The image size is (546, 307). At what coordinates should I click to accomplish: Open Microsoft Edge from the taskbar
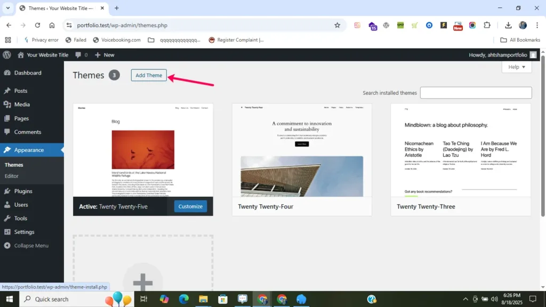pyautogui.click(x=183, y=299)
